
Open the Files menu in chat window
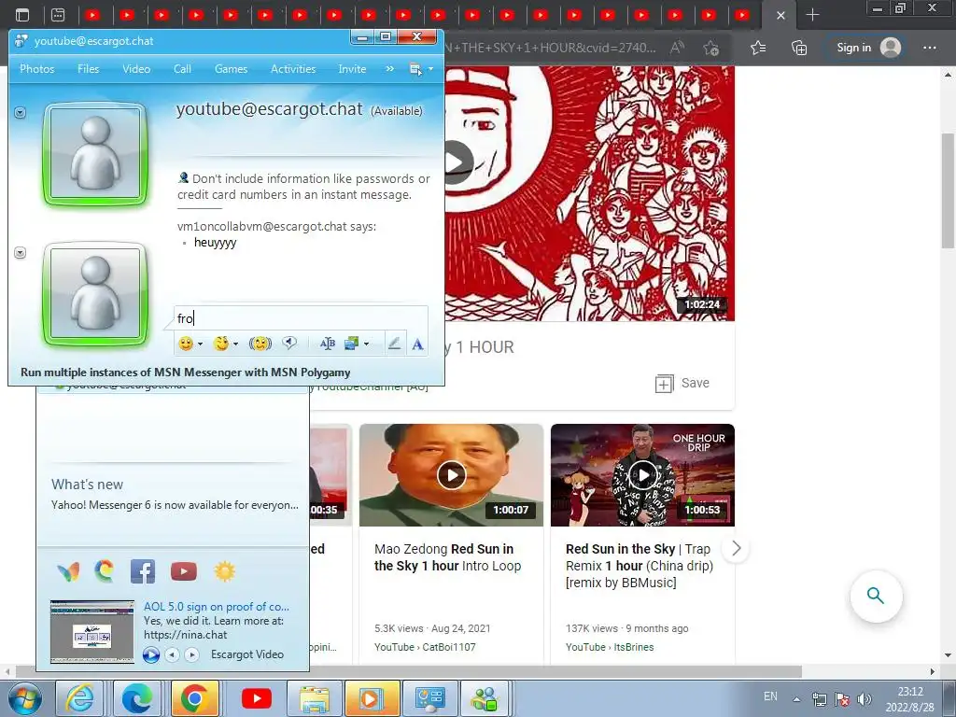point(88,69)
